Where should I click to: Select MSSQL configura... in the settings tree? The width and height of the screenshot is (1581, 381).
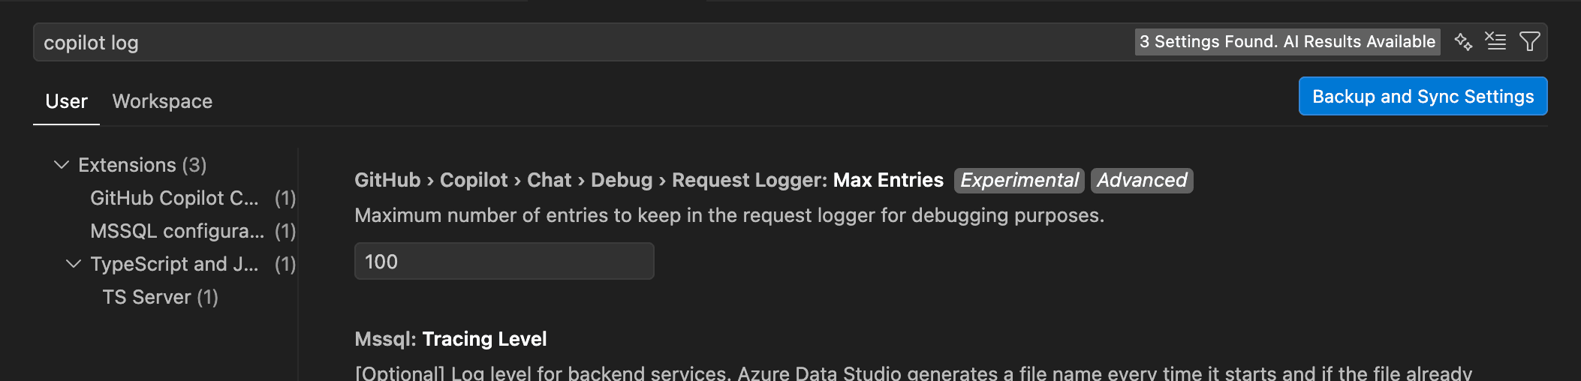pos(177,231)
